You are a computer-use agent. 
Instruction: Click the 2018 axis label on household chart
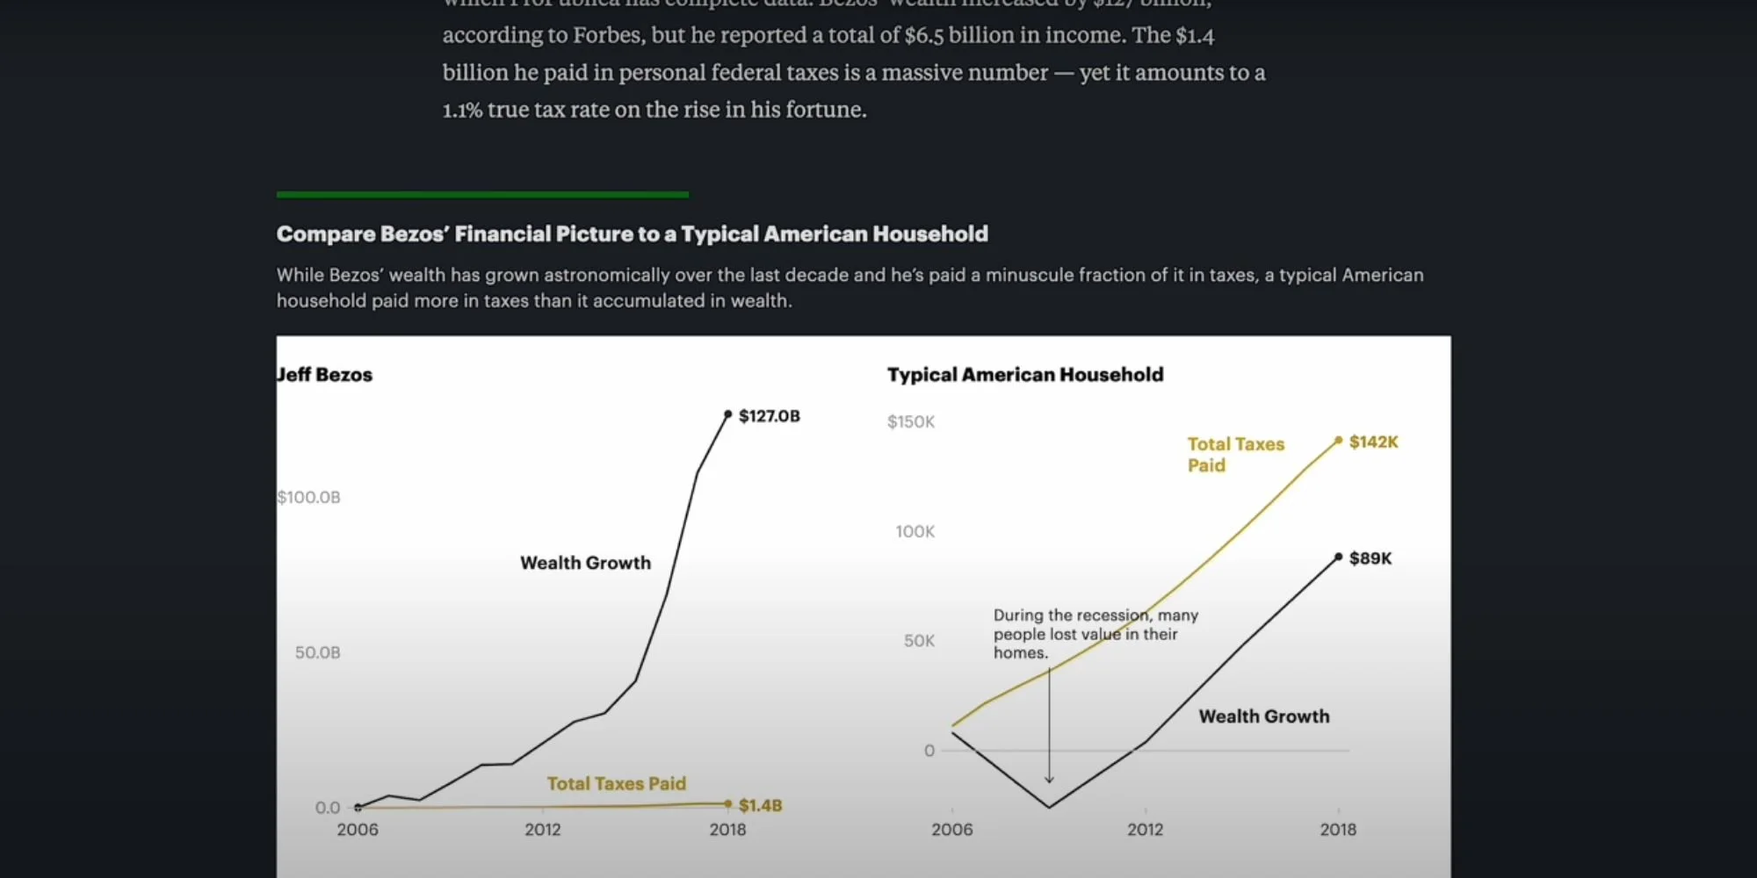pyautogui.click(x=1338, y=830)
